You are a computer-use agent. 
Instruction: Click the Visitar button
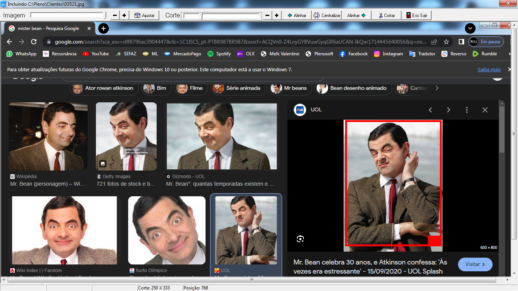click(475, 264)
